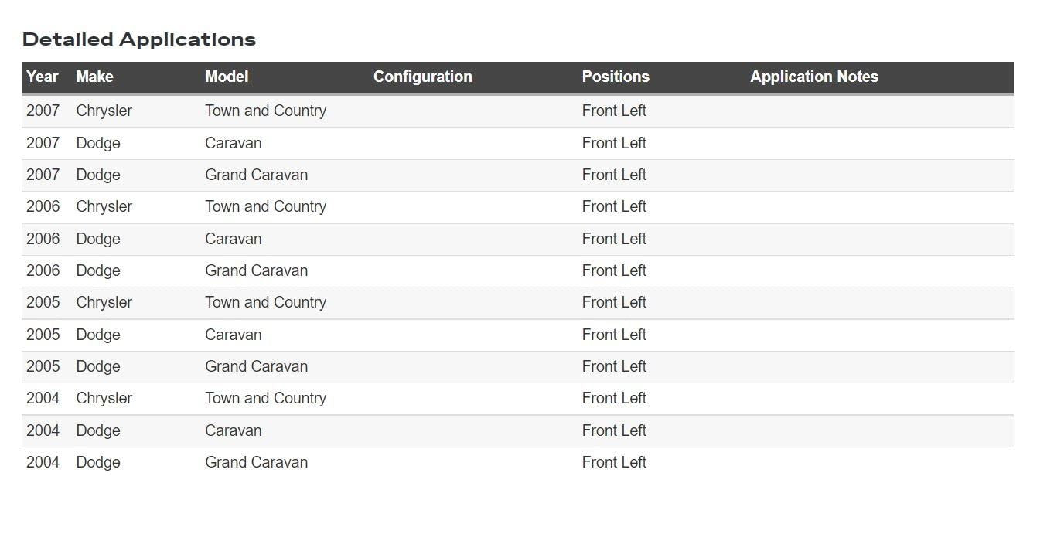Select the 2004 Dodge Caravan row
Screen dimensions: 1047x534
pyautogui.click(x=517, y=431)
